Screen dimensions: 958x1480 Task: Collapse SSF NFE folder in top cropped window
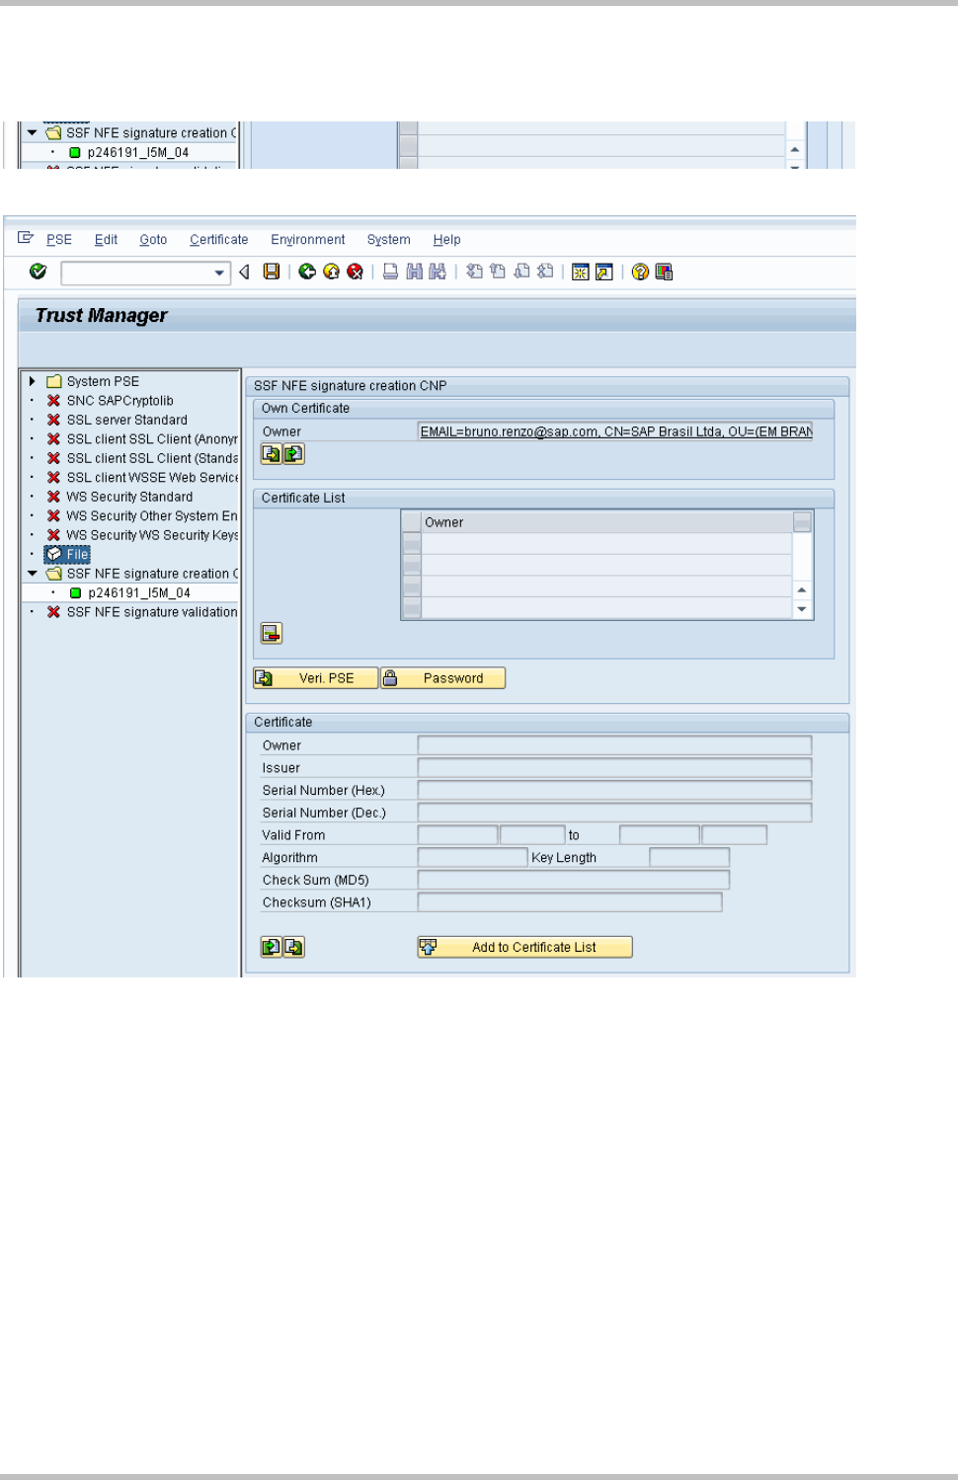[32, 132]
